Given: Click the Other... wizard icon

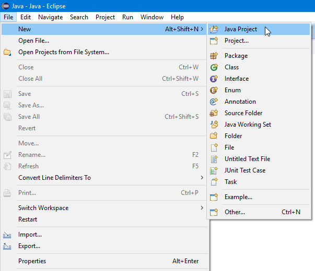Looking at the screenshot, I should coord(214,212).
